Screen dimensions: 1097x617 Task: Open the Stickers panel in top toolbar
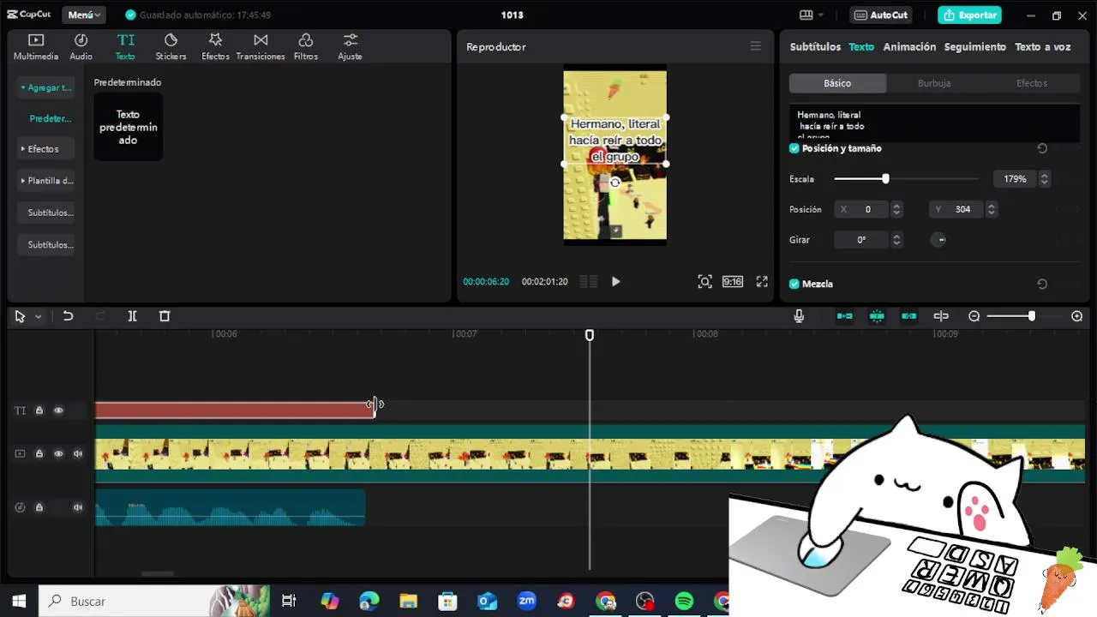click(171, 47)
